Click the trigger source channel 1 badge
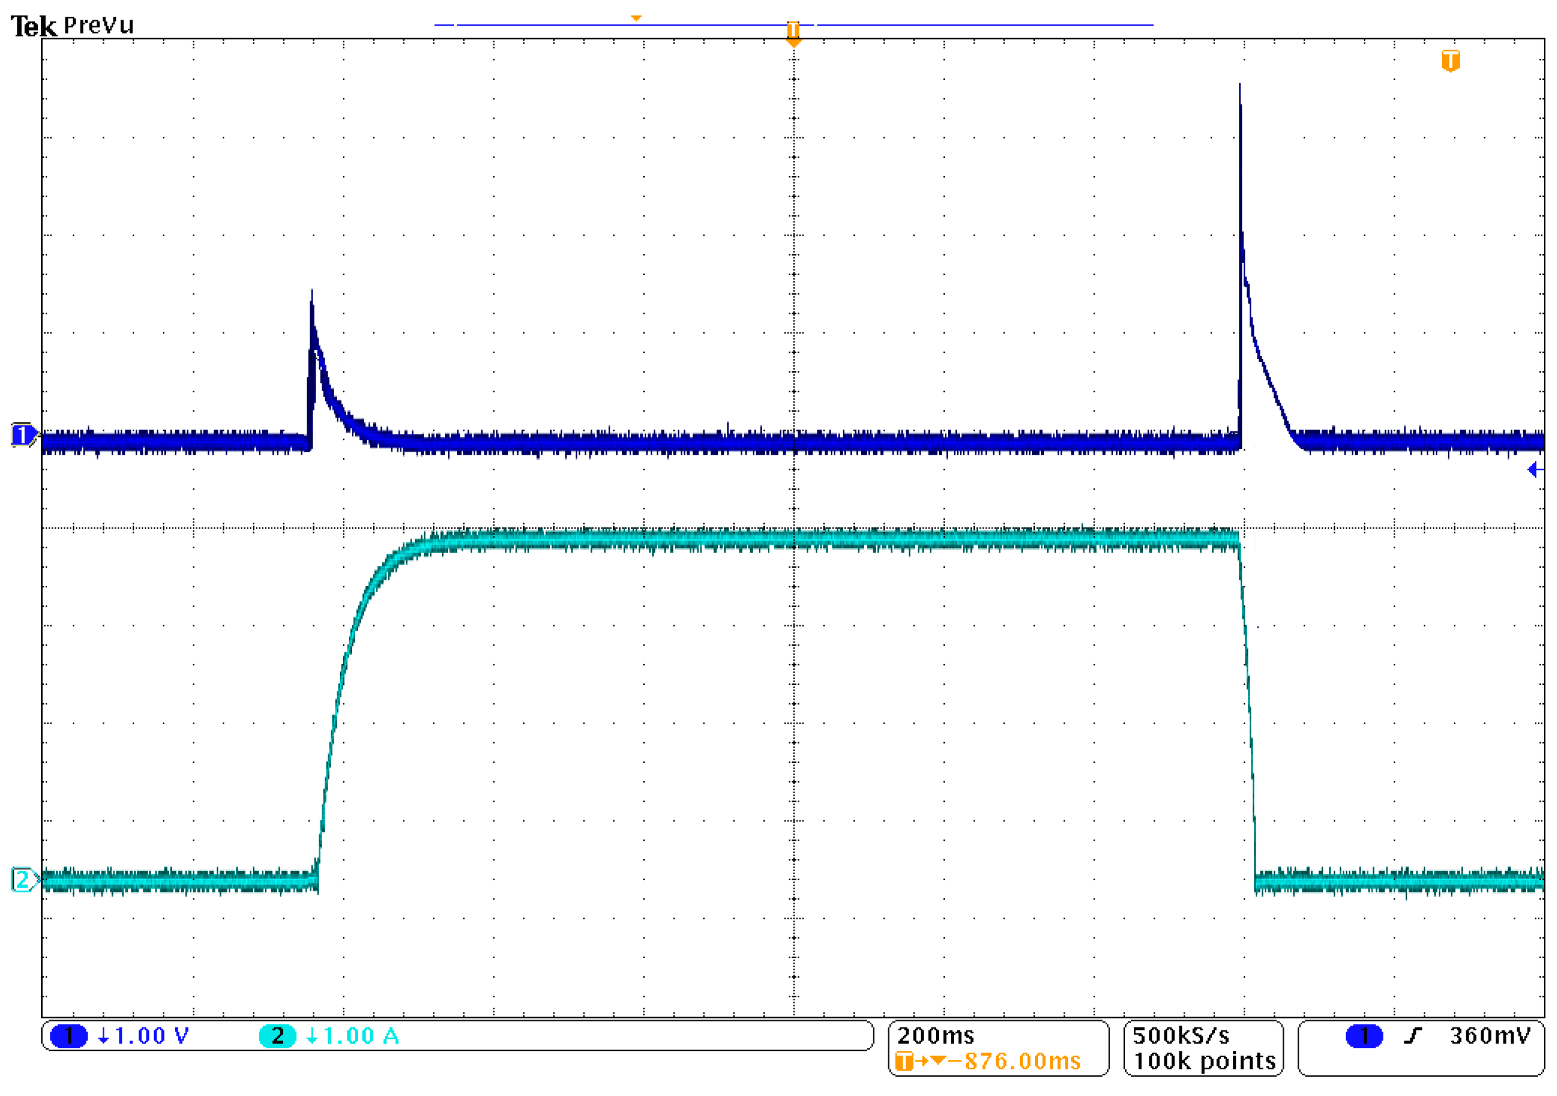 click(x=1364, y=1036)
